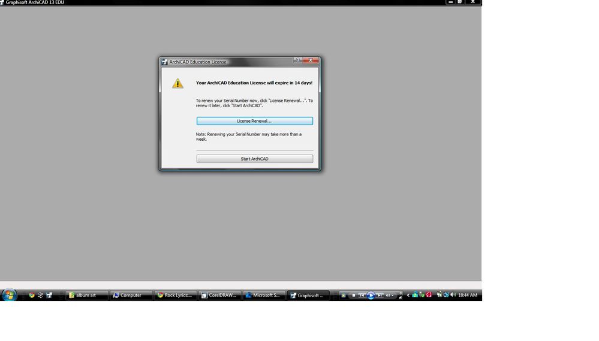Stop playback in the taskbar media player
The height and width of the screenshot is (341, 599).
(x=354, y=295)
